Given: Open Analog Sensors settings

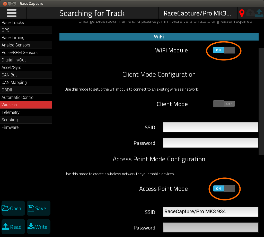Looking at the screenshot, I should click(26, 45).
